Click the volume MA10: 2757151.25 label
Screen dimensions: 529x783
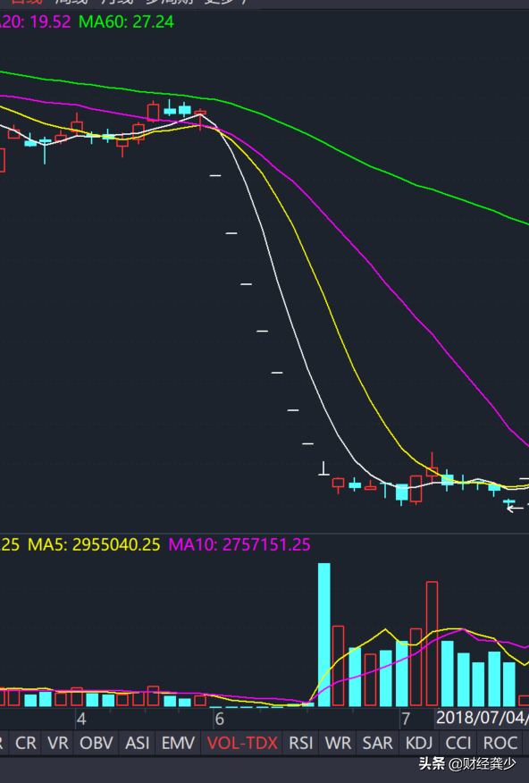tap(239, 544)
